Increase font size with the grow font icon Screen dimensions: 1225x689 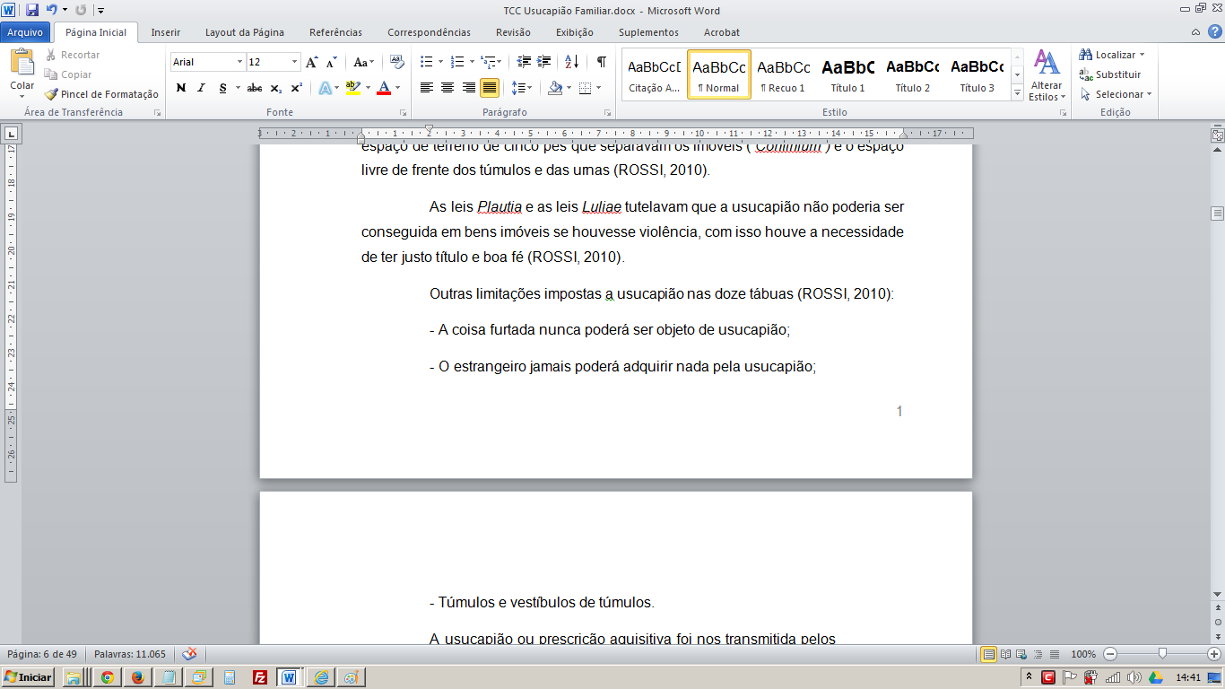[x=311, y=63]
